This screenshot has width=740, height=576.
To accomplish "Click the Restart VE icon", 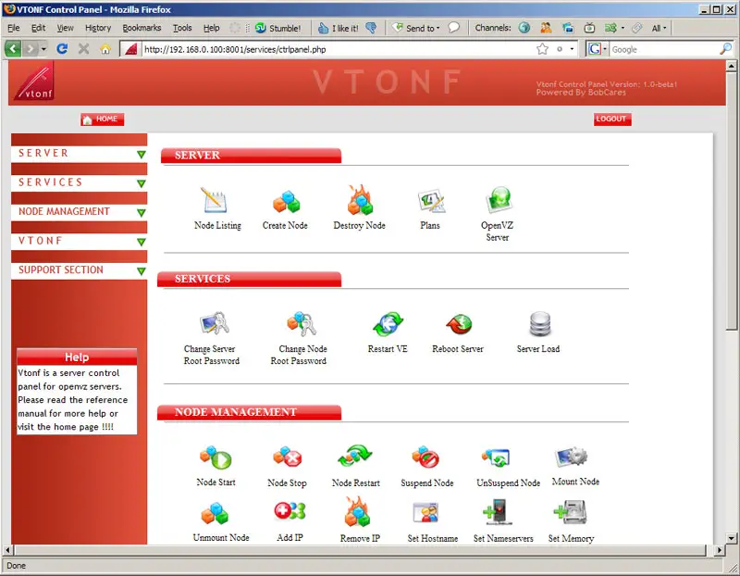I will pyautogui.click(x=388, y=324).
